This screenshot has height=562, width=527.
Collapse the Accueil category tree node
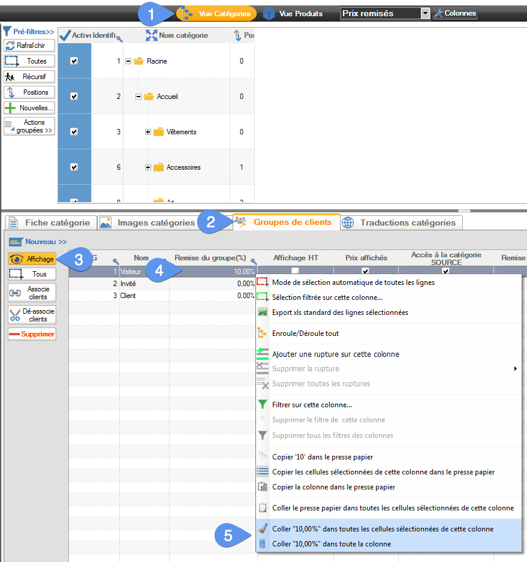[138, 97]
